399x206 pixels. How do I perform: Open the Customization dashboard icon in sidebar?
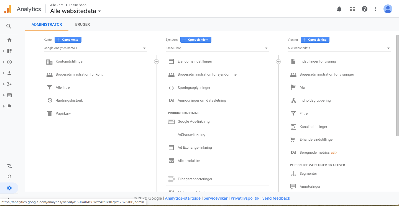click(x=9, y=51)
